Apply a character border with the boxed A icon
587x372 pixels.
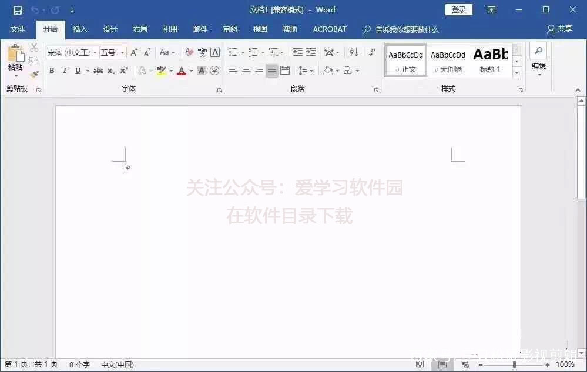pyautogui.click(x=215, y=52)
